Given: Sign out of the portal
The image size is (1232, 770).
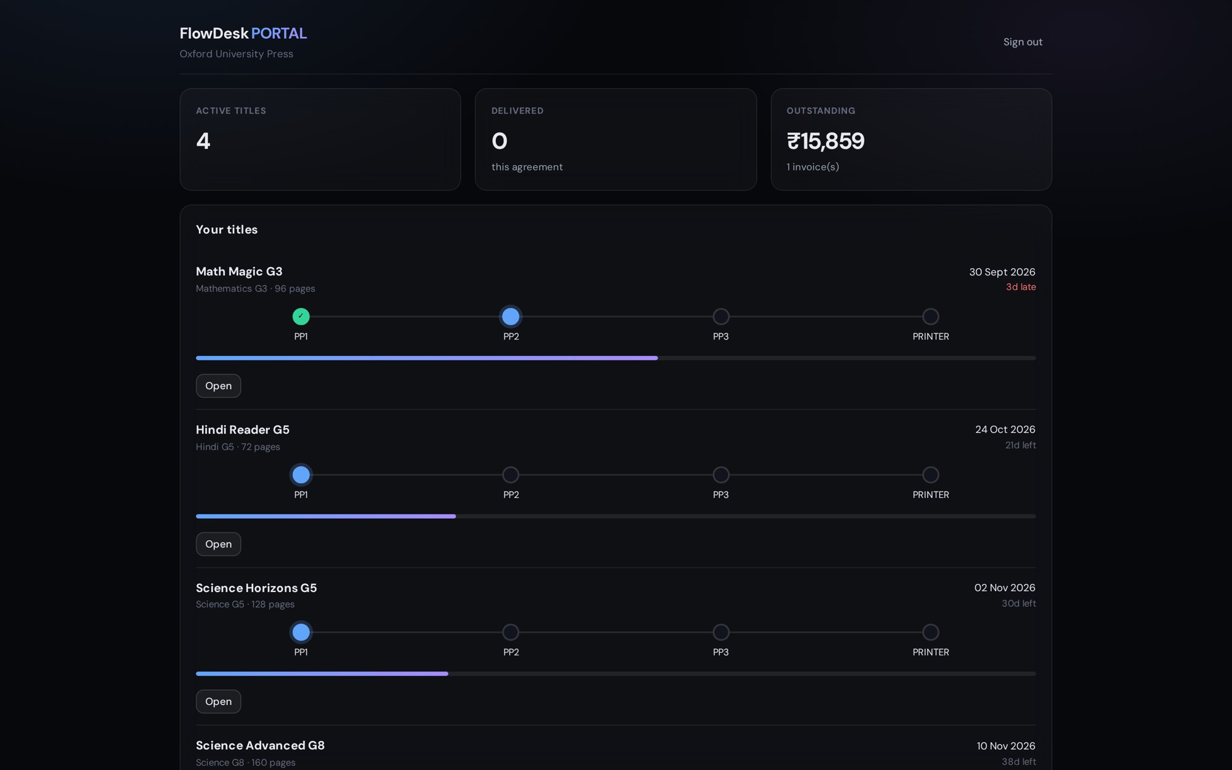Looking at the screenshot, I should [1023, 42].
